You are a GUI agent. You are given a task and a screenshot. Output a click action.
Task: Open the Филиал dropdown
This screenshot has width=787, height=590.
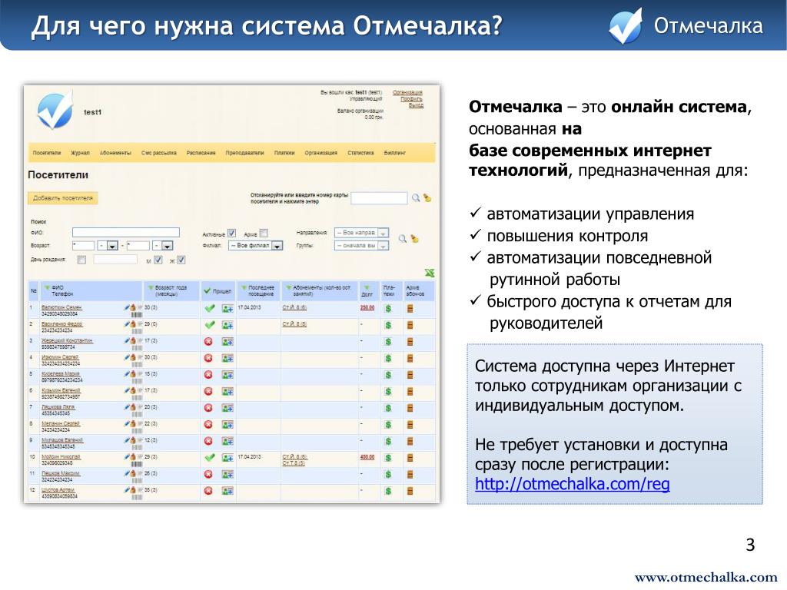pyautogui.click(x=255, y=245)
